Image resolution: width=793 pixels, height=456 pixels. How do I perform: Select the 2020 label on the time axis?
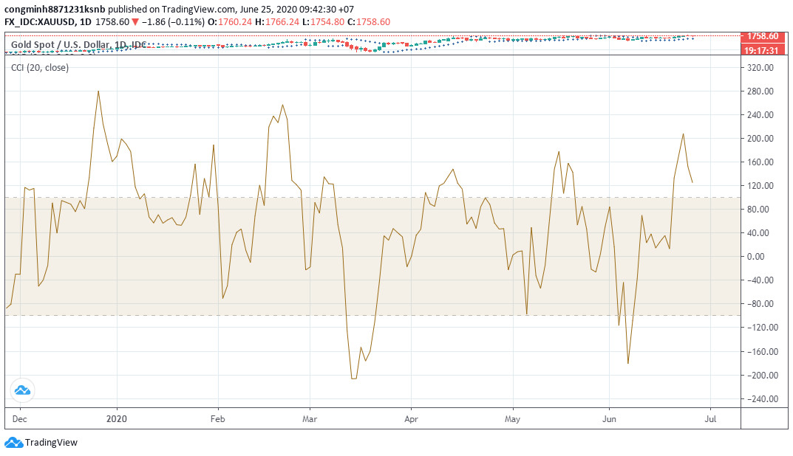coord(118,418)
